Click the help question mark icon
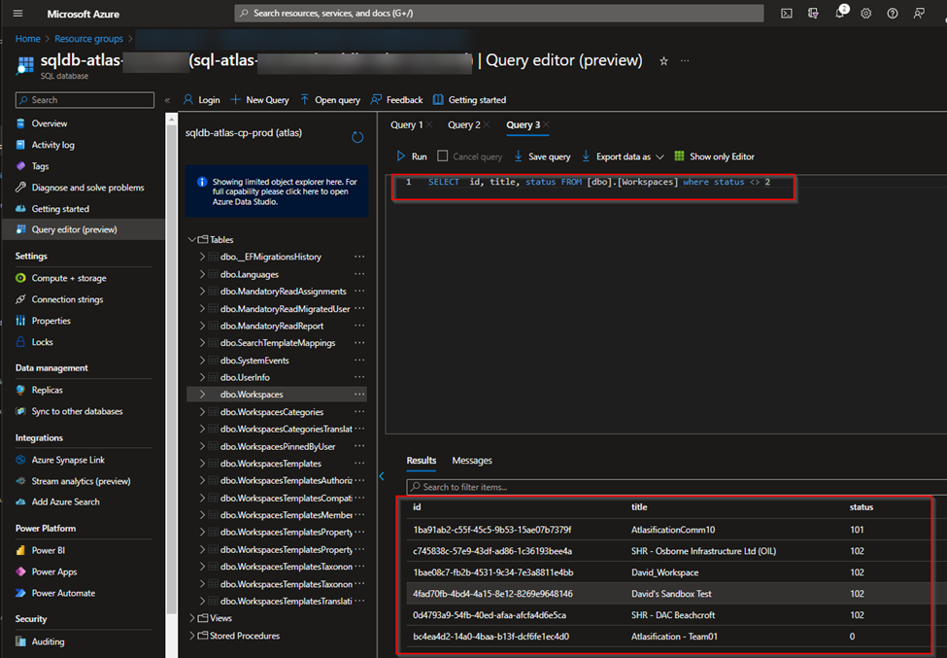 pyautogui.click(x=892, y=14)
